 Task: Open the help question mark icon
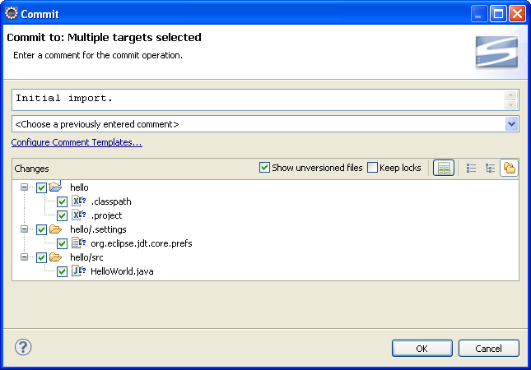(x=23, y=347)
